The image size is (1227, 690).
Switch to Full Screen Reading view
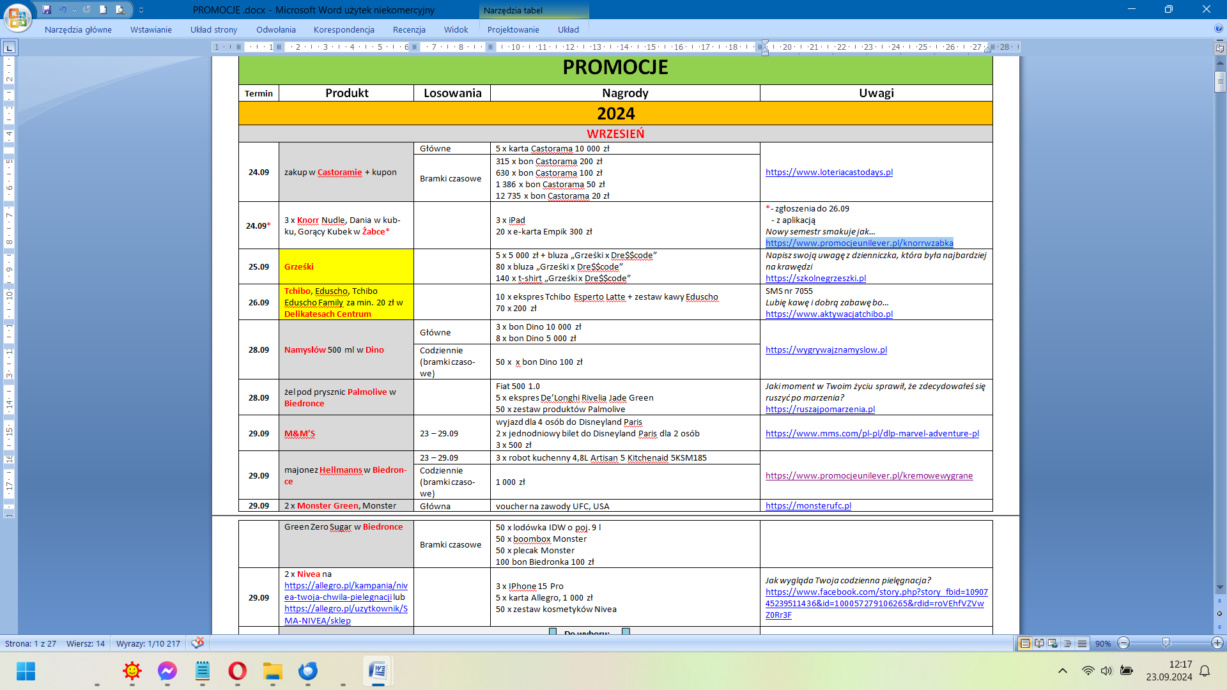tap(1039, 643)
